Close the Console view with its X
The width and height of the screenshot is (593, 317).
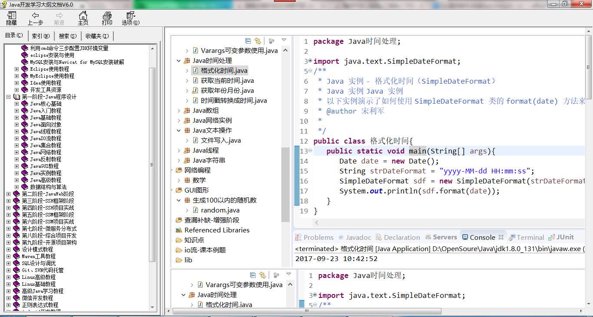(501, 237)
